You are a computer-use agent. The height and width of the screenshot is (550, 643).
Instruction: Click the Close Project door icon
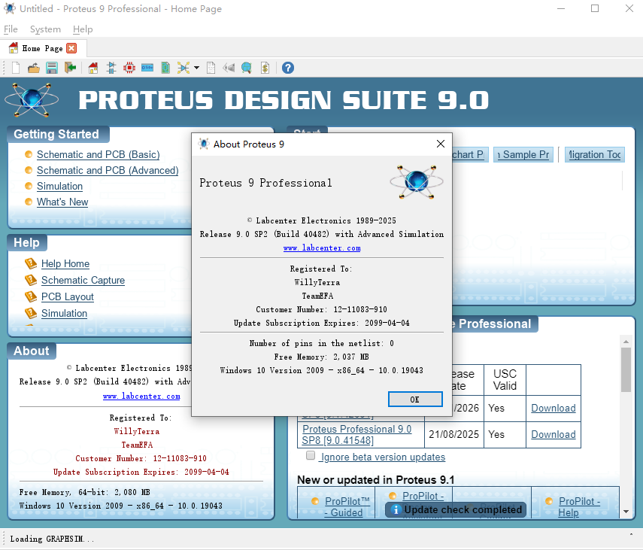(70, 68)
